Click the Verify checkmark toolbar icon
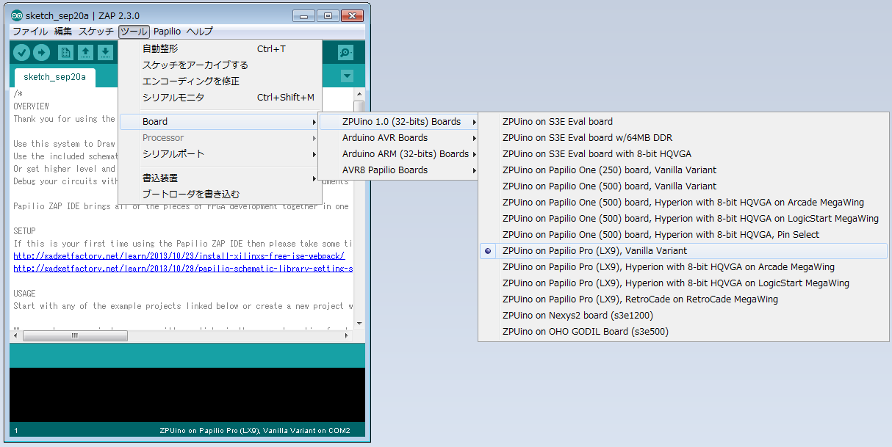Screen dimensions: 892x447 pos(22,52)
